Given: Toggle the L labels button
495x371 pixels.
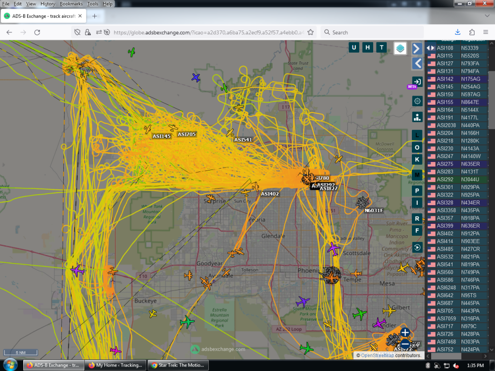Looking at the screenshot, I should (x=417, y=135).
